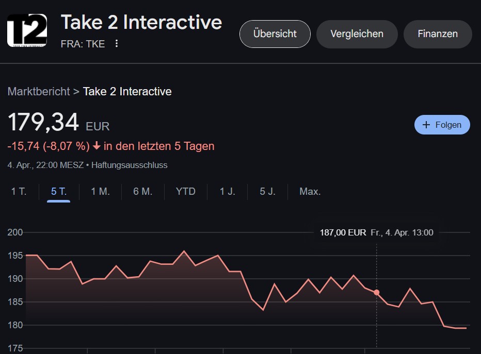Click the 200 y-axis label
The image size is (481, 354).
coord(15,232)
